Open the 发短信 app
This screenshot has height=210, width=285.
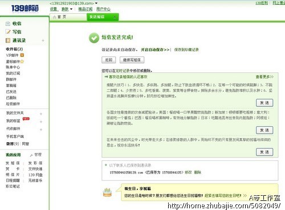click(13, 163)
